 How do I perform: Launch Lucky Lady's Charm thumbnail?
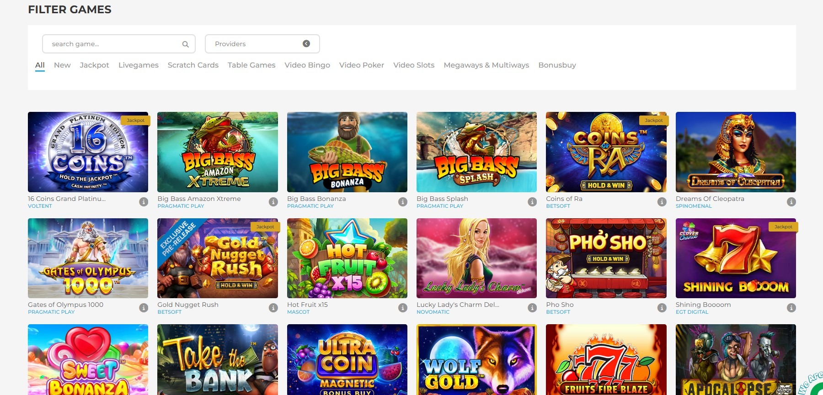[x=476, y=258]
